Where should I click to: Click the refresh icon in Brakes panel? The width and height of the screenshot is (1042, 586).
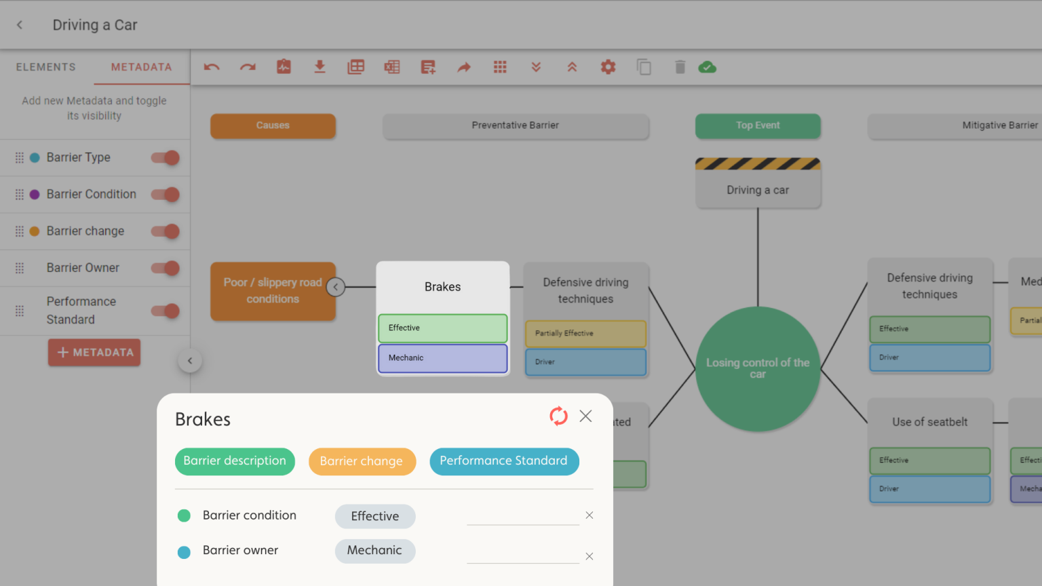click(558, 416)
